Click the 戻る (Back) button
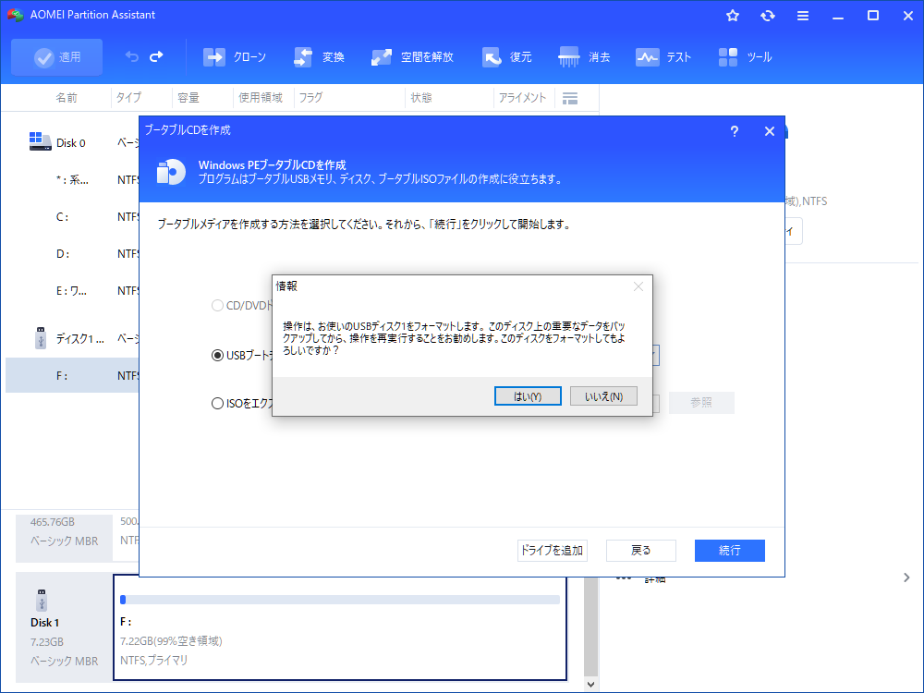 coord(640,551)
